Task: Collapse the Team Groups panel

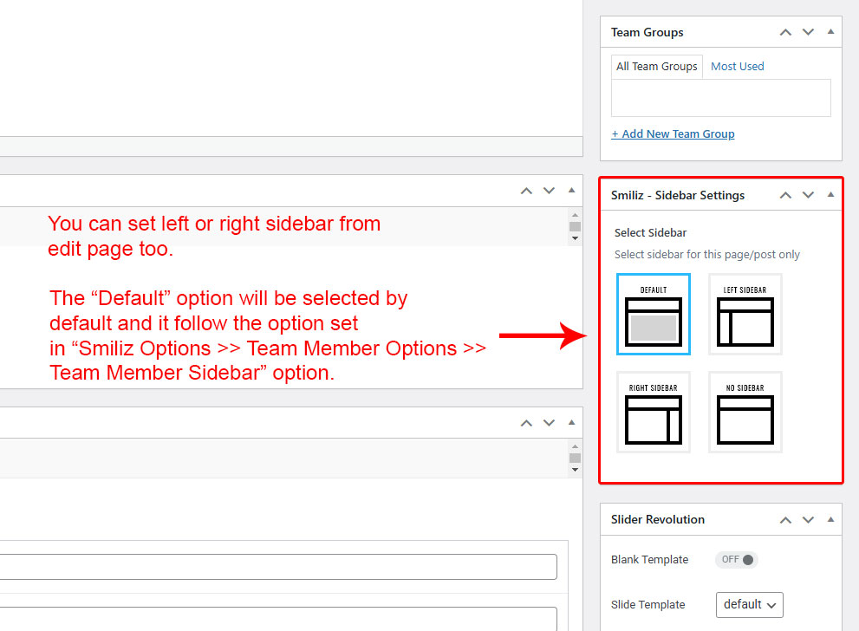Action: [830, 32]
